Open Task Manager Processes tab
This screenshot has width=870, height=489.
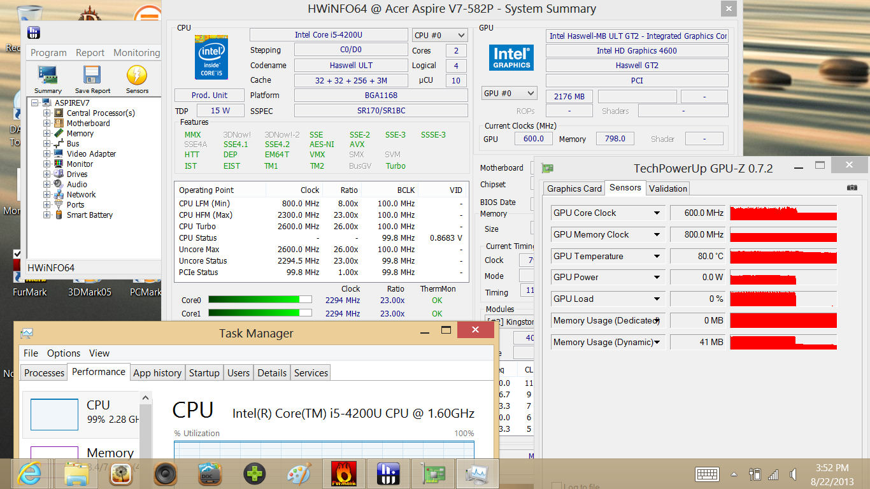44,373
